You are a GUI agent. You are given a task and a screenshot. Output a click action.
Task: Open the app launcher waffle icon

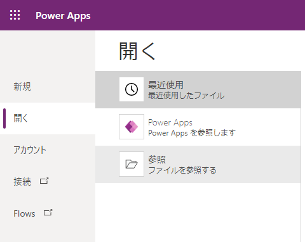15,15
